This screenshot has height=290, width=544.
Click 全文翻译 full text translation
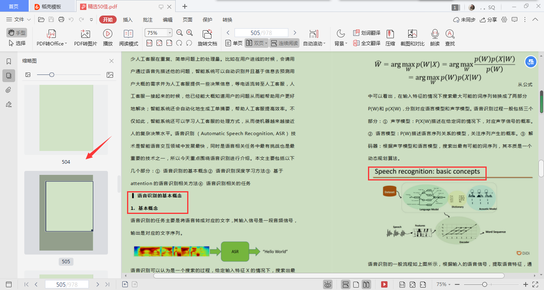(366, 43)
